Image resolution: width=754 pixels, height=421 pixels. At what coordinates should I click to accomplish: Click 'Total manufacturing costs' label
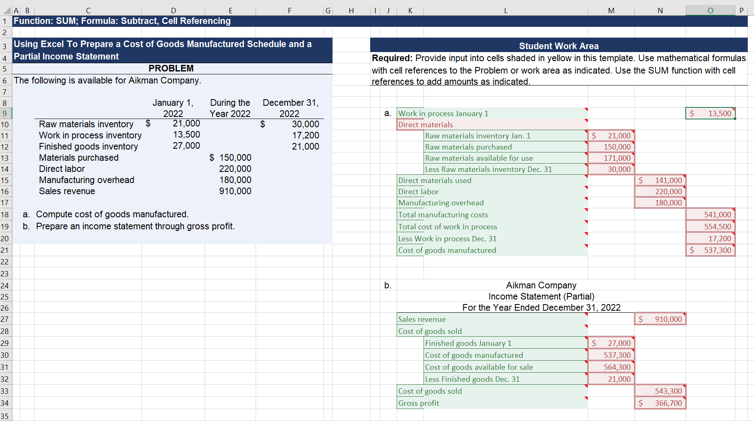tap(492, 214)
